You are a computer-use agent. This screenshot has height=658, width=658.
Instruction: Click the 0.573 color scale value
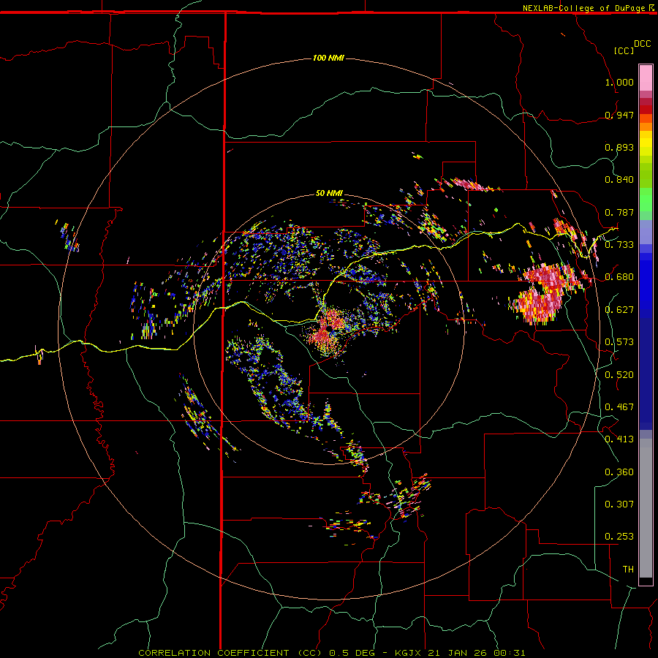pyautogui.click(x=619, y=342)
